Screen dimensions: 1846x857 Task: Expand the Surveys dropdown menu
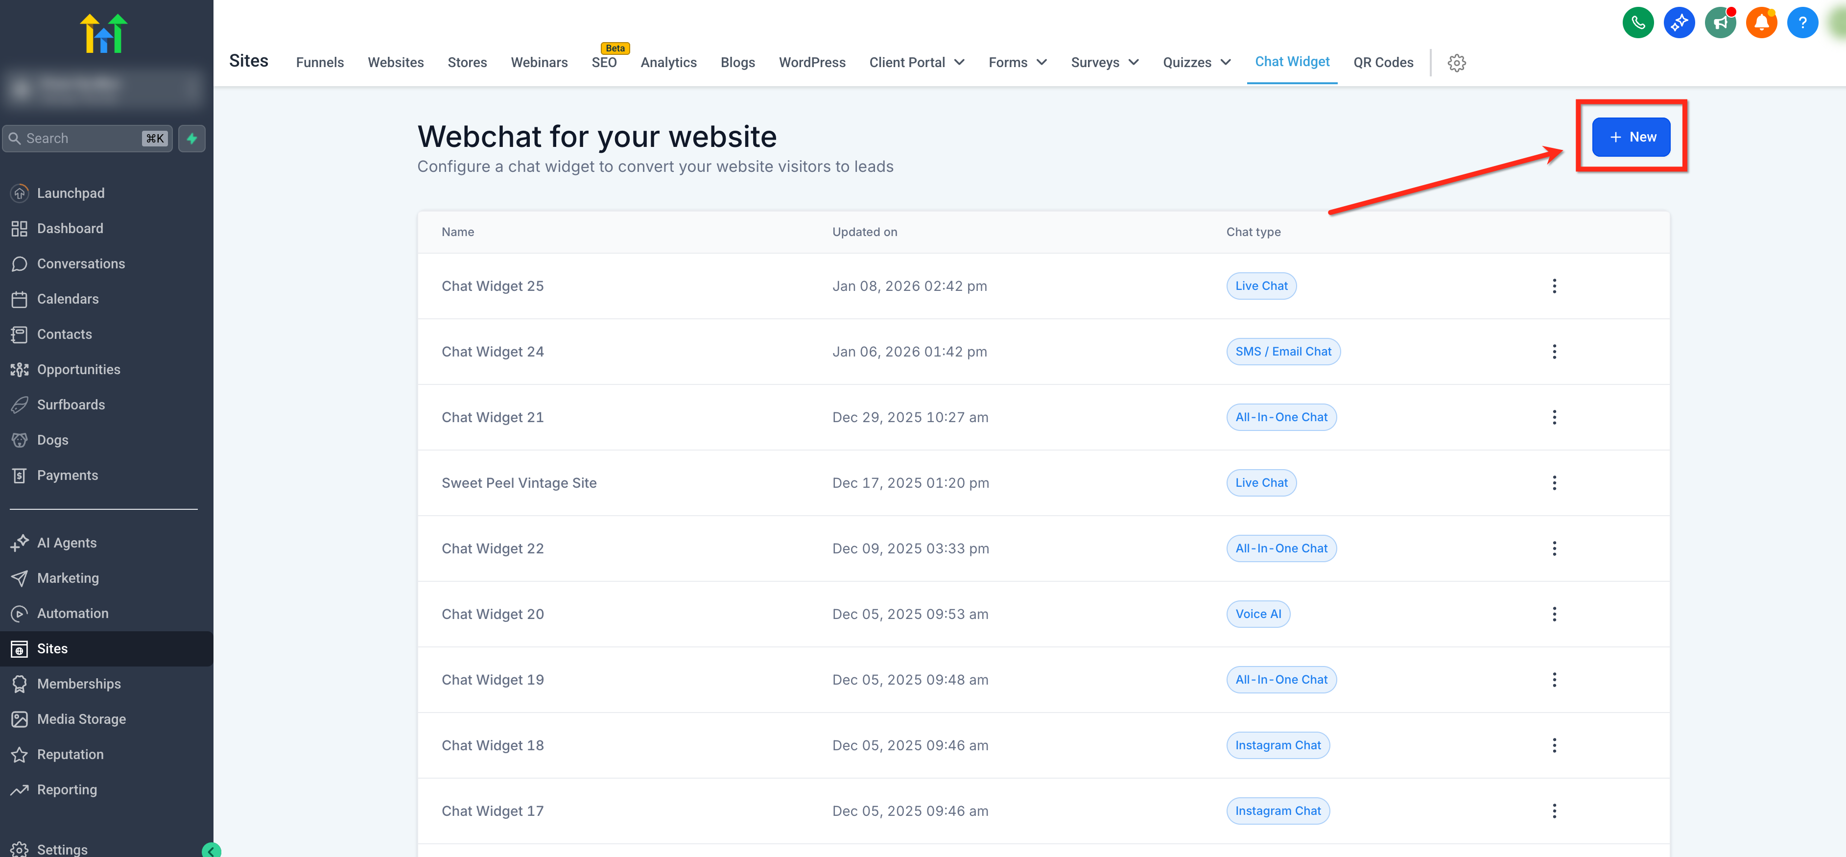(1104, 62)
